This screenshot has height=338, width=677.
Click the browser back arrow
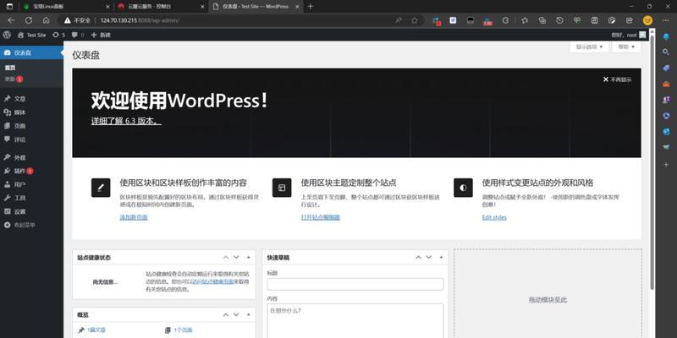(11, 20)
